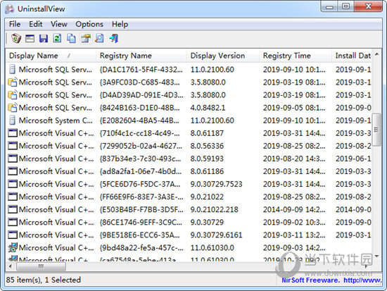Screen dimensions: 387x291
Task: Sort by the Registry Time column header
Action: coord(296,56)
